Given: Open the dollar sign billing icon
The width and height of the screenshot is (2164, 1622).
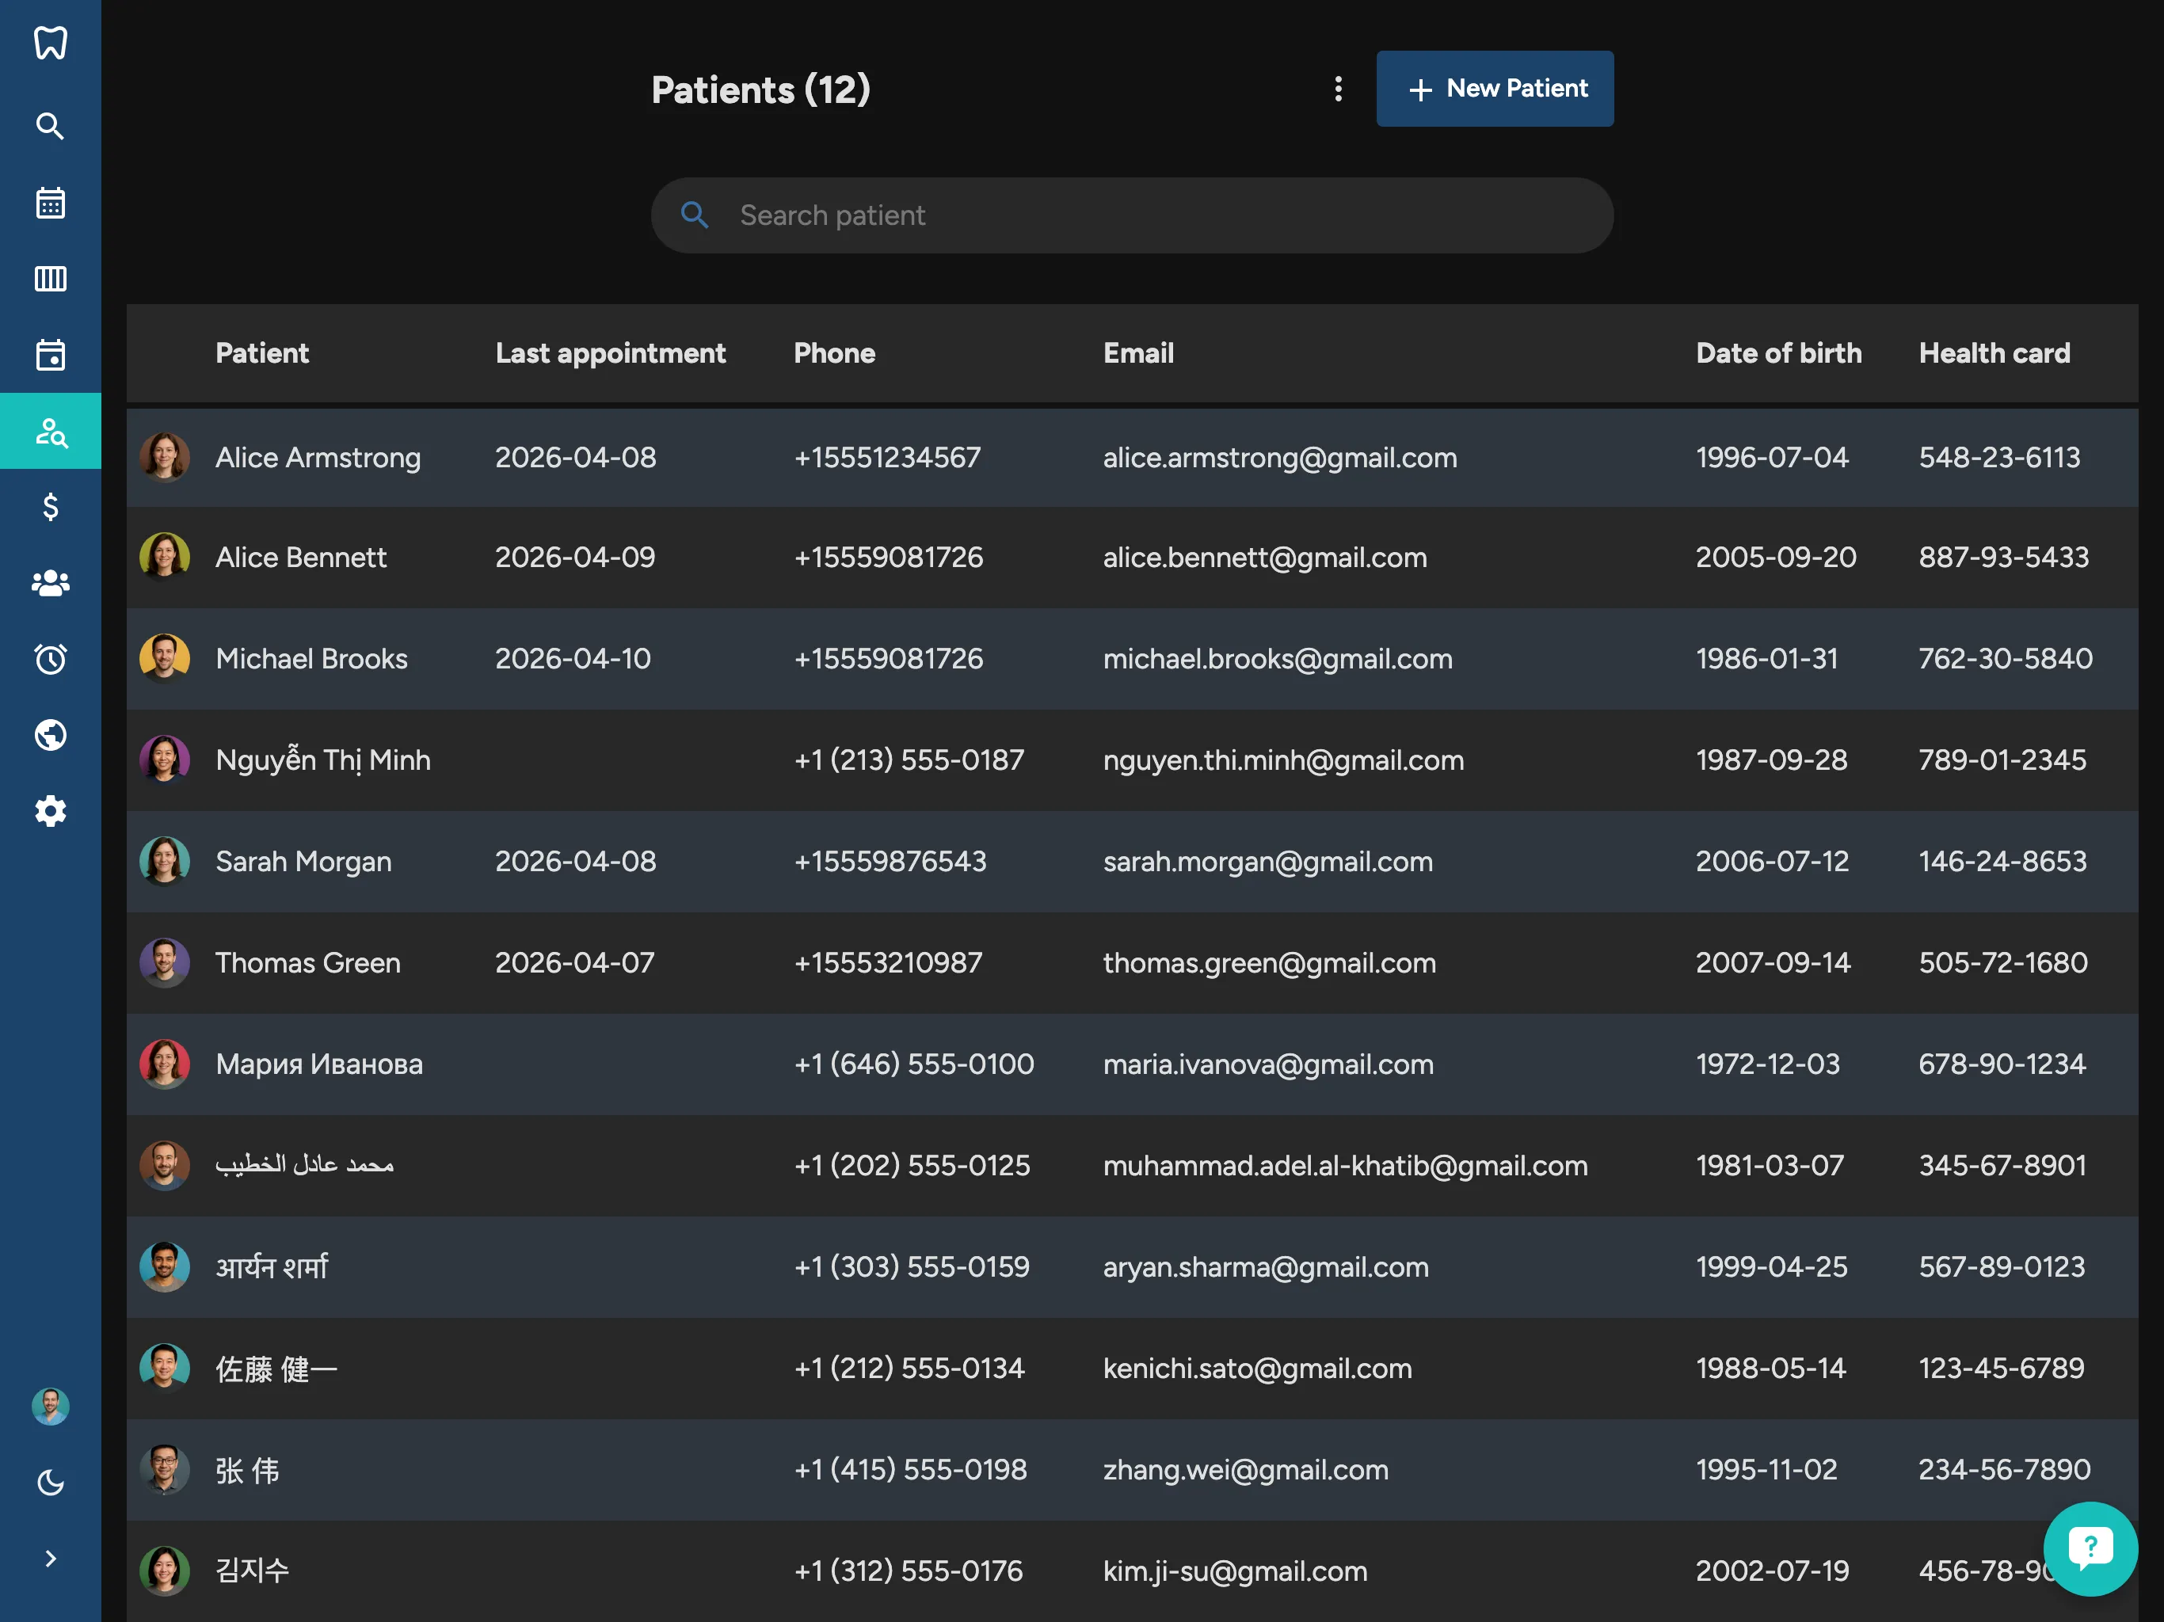Looking at the screenshot, I should coord(50,507).
